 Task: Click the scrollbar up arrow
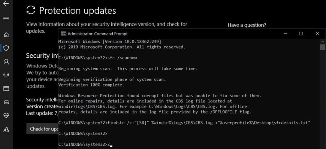click(x=323, y=41)
